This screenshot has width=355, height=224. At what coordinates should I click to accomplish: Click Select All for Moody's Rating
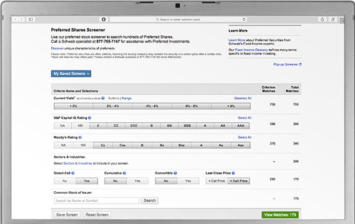pos(244,138)
